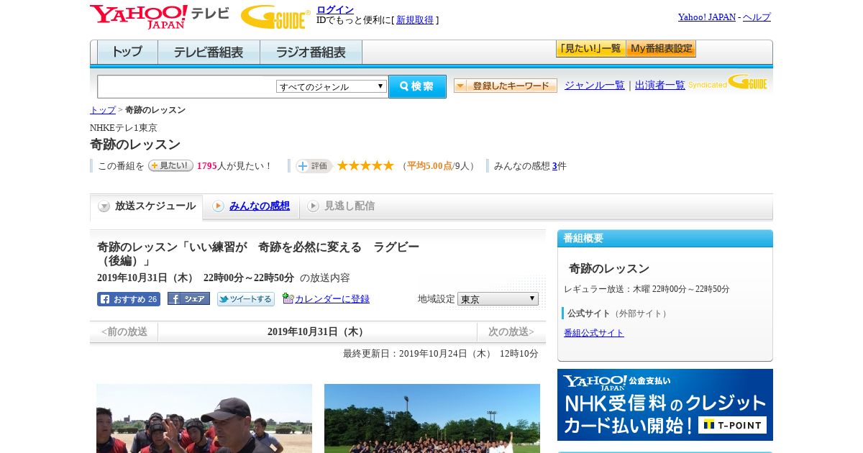Open the ジャンル一覧 link
The image size is (863, 453).
pos(595,86)
